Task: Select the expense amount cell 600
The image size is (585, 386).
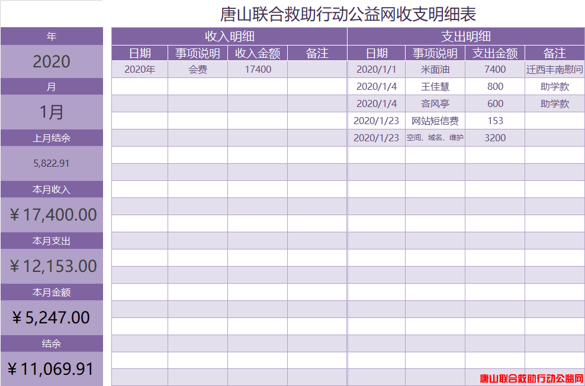Action: click(495, 103)
